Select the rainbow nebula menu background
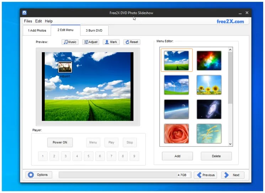This screenshot has height=193, width=265. coord(209,61)
